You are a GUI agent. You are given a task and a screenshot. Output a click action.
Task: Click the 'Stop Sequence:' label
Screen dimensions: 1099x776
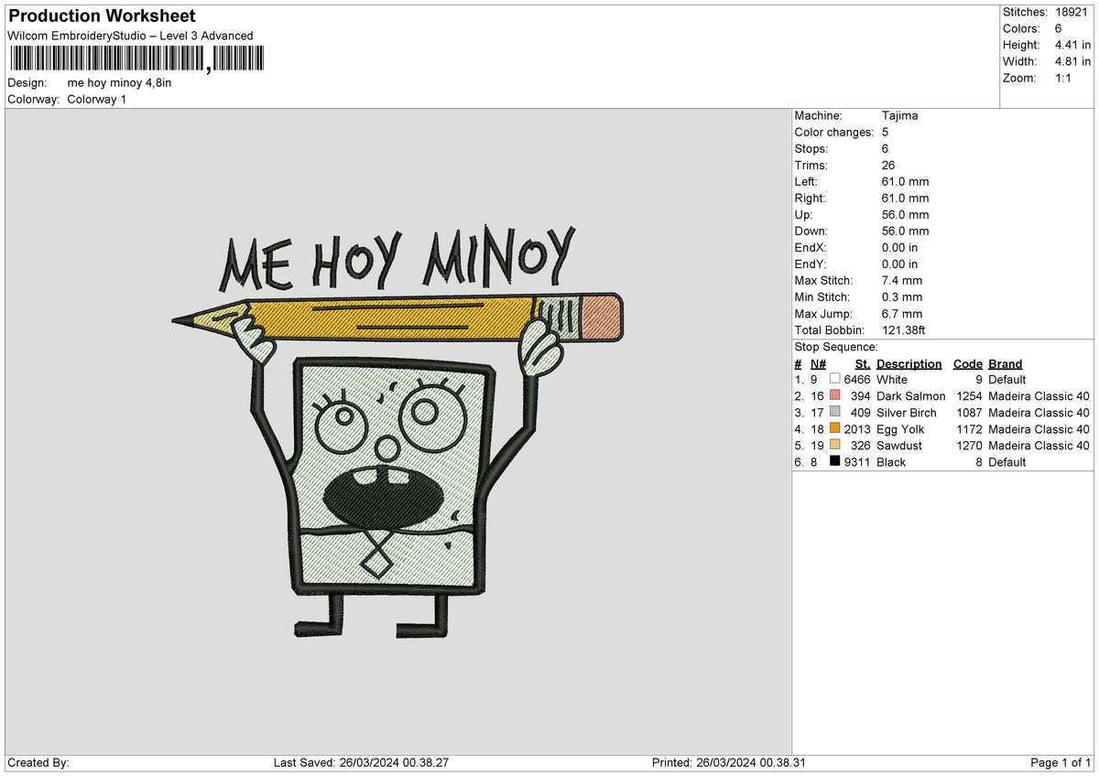pos(836,347)
